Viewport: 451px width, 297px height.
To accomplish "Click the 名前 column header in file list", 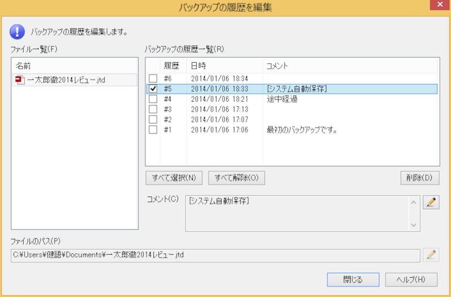I will 74,65.
